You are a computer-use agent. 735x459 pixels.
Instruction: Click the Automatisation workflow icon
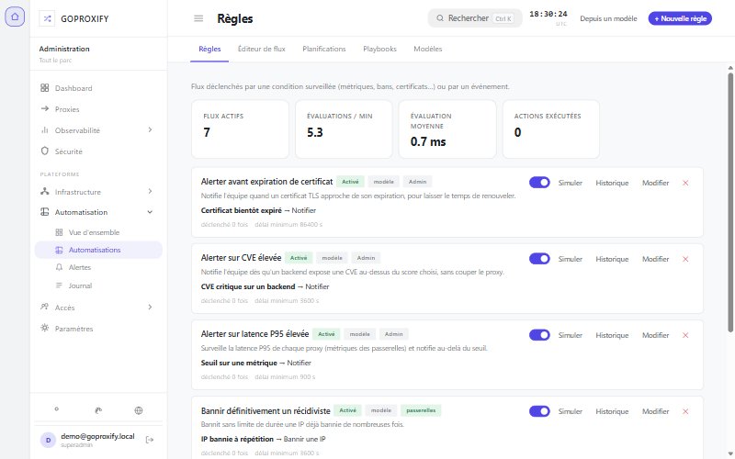coord(44,212)
